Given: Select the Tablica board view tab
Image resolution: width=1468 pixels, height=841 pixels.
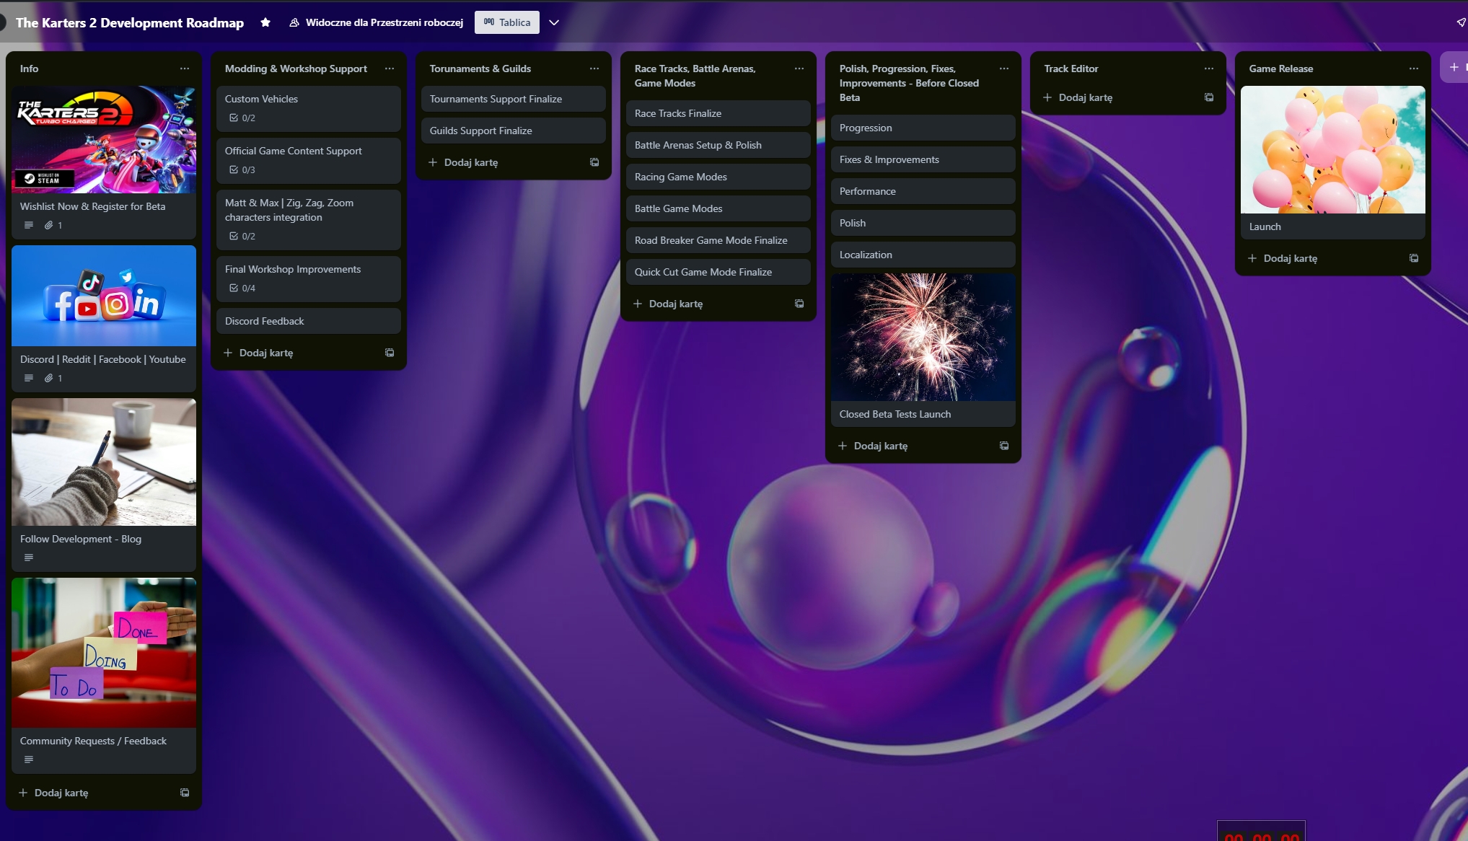Looking at the screenshot, I should [x=507, y=22].
